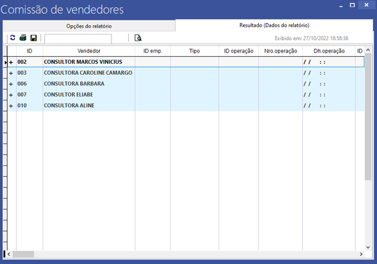Click the ID emp. column header
This screenshot has height=264, width=377.
pos(152,51)
